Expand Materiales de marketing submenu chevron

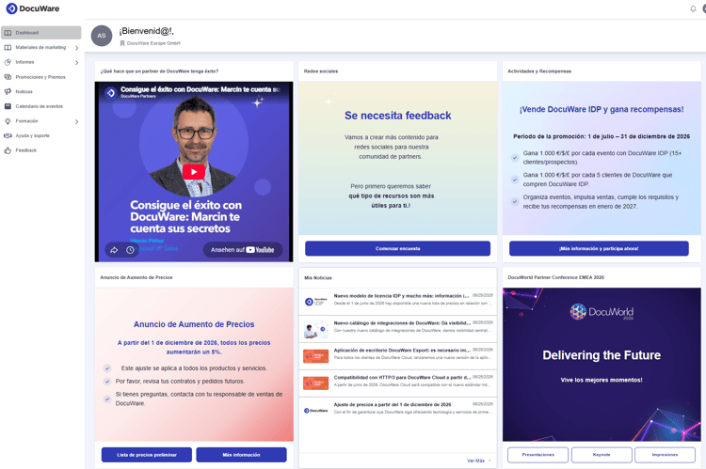(x=76, y=48)
